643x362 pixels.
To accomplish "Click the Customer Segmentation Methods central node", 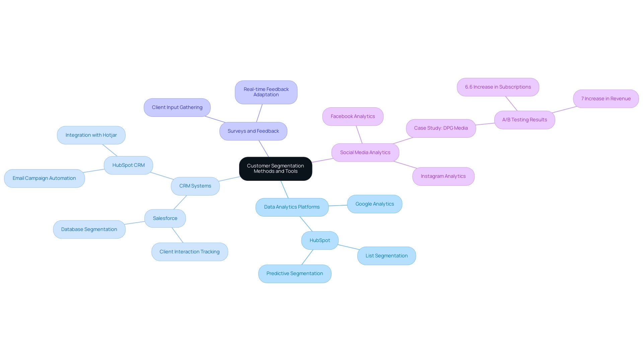I will coord(276,168).
